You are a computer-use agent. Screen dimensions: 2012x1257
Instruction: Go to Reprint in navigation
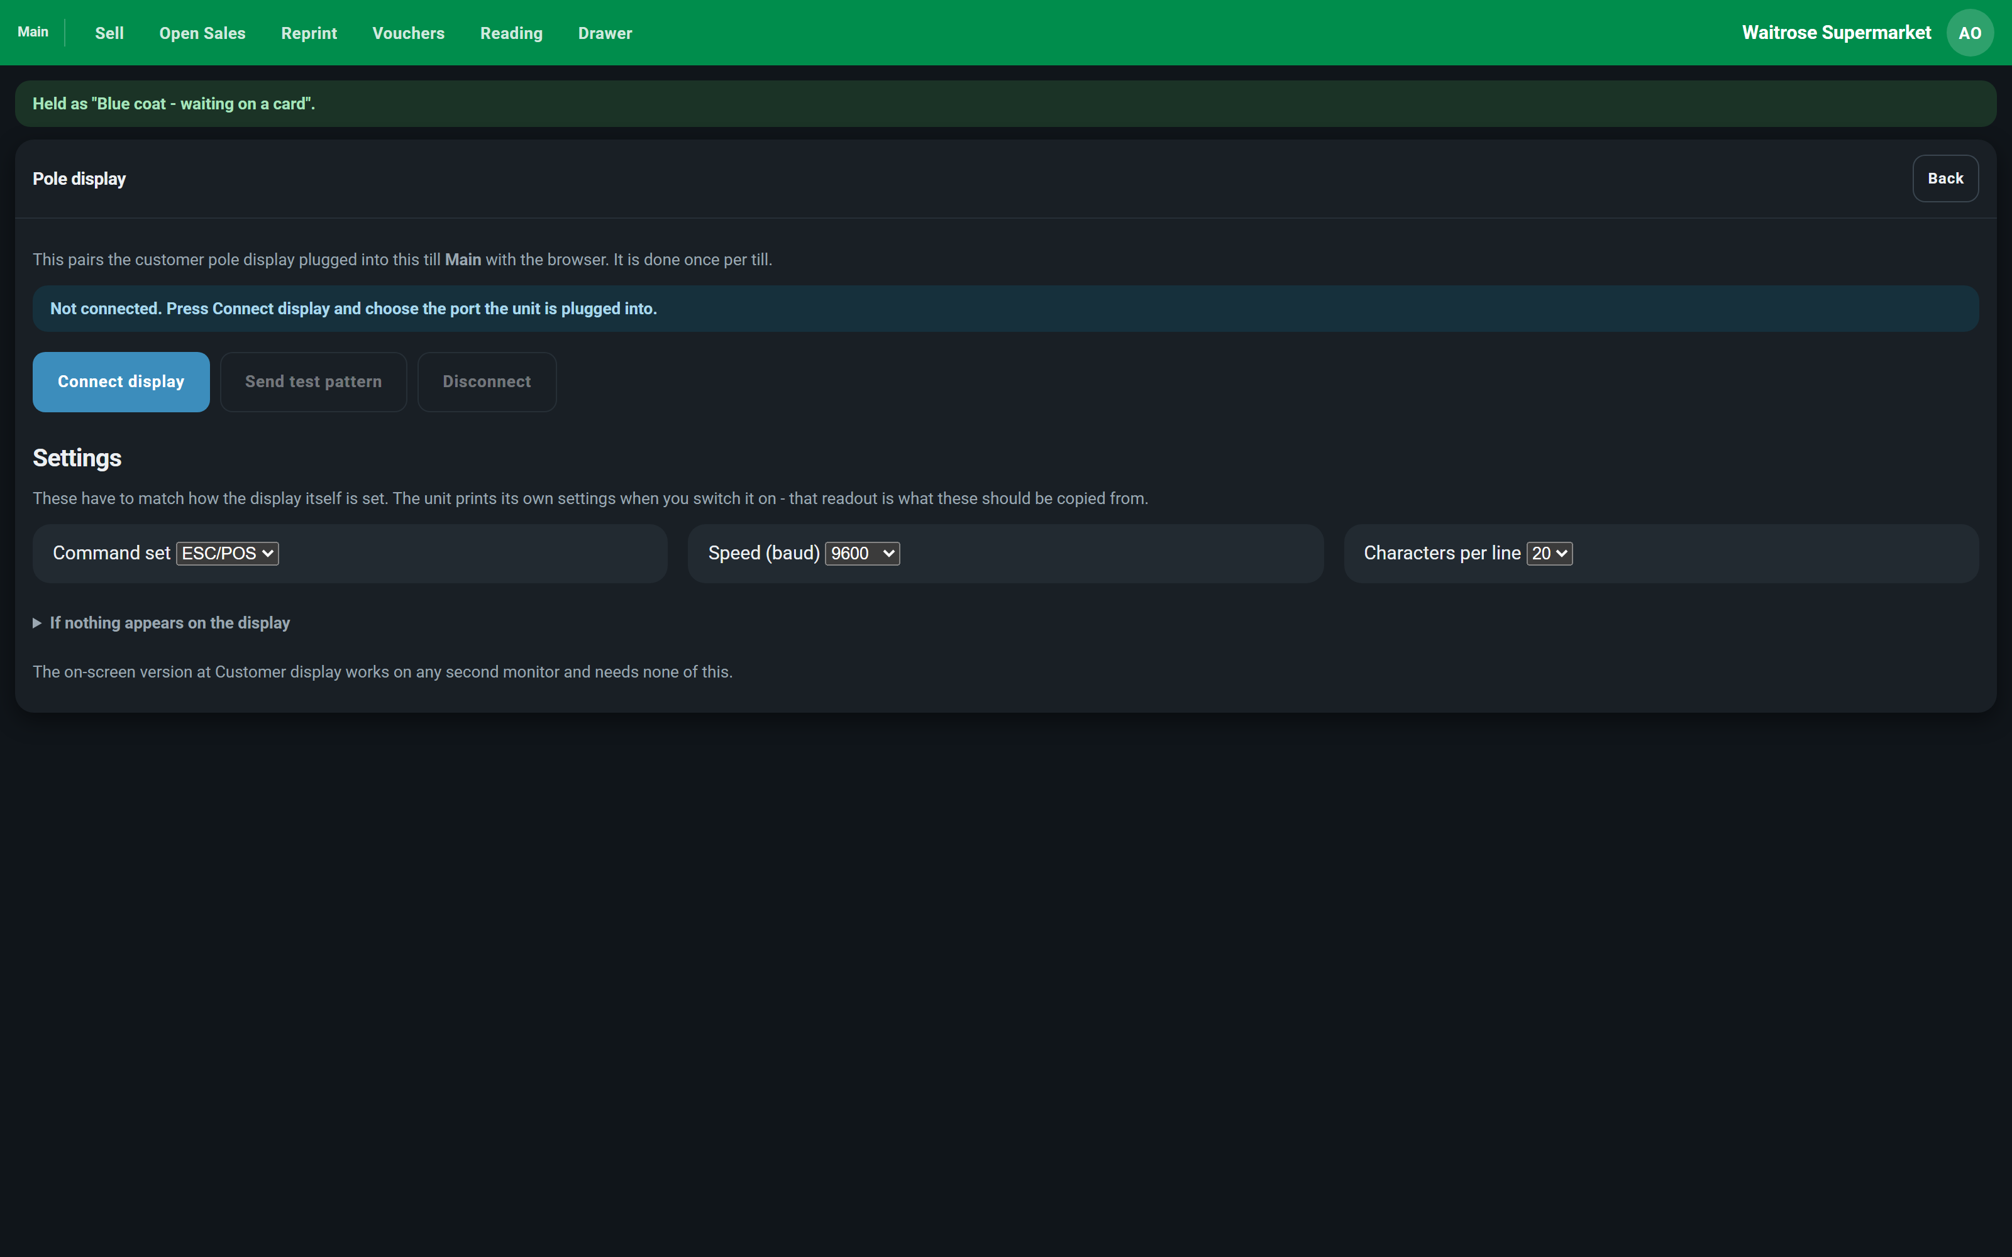click(x=309, y=33)
